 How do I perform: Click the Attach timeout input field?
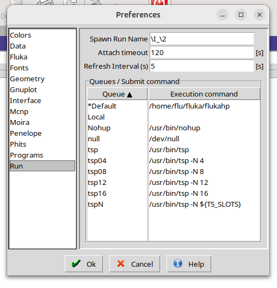[x=202, y=53]
